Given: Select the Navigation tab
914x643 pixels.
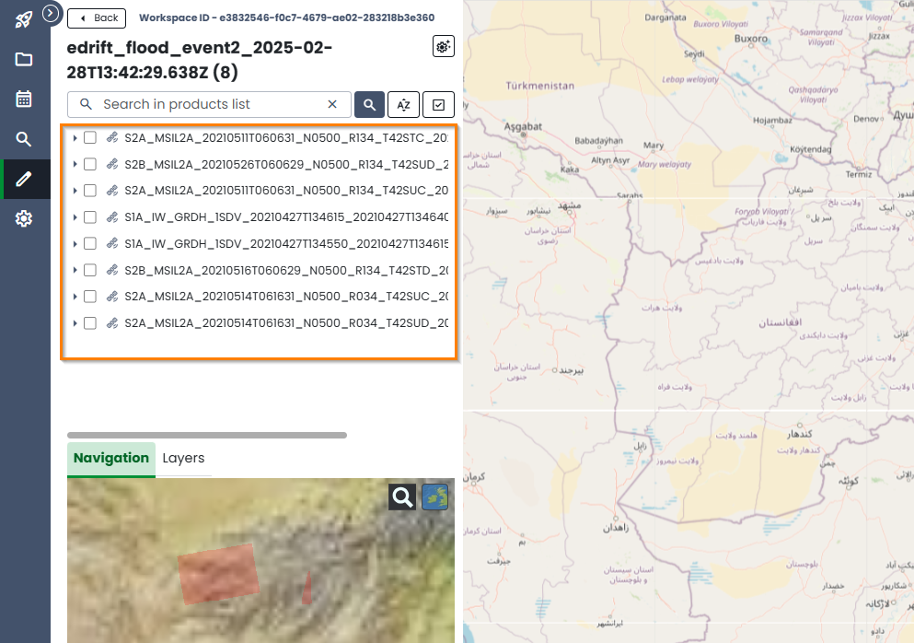Looking at the screenshot, I should pos(110,459).
